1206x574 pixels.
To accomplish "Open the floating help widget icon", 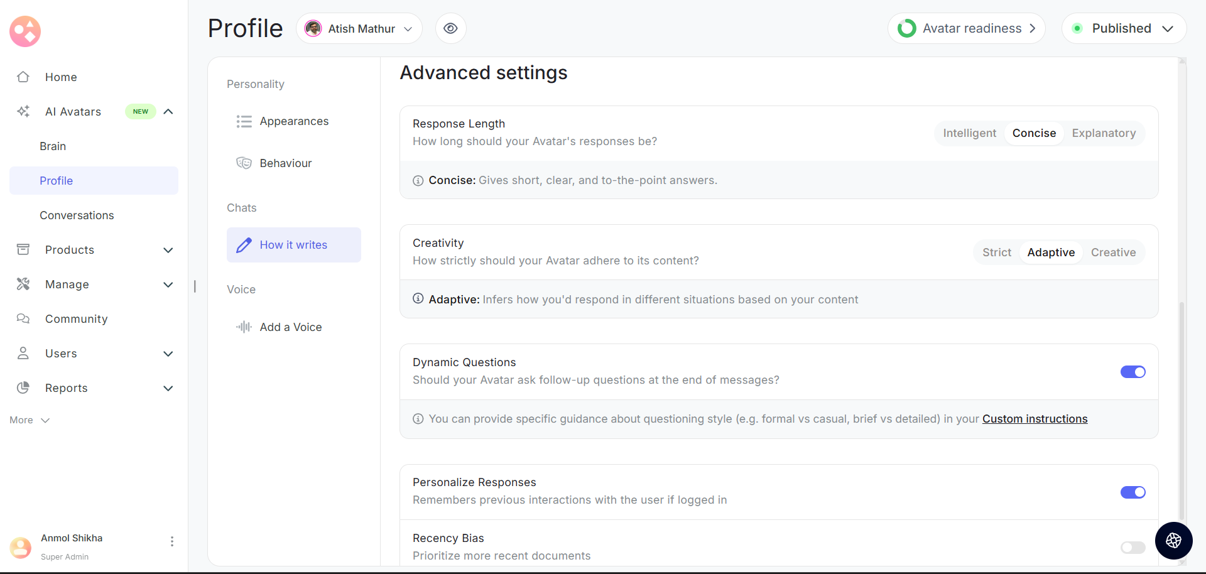I will pyautogui.click(x=1173, y=540).
